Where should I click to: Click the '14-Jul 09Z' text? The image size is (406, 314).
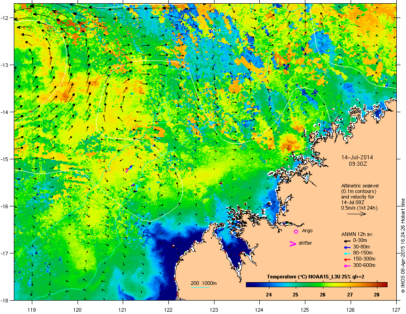pyautogui.click(x=352, y=202)
